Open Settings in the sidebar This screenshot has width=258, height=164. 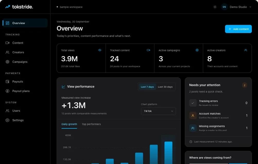pos(25,120)
